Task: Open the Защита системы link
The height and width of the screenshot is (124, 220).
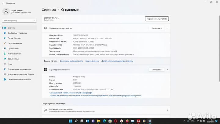Action: [x=92, y=61]
